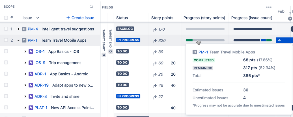This screenshot has width=293, height=117.
Task: Open the Issue column dropdown chevron
Action: coord(38,18)
